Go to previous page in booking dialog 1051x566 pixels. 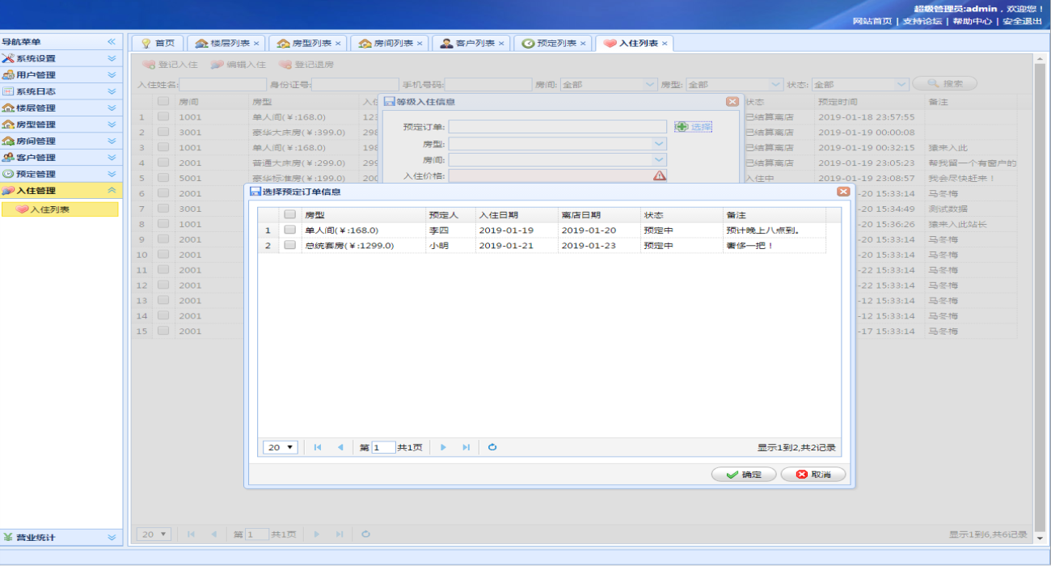[340, 447]
